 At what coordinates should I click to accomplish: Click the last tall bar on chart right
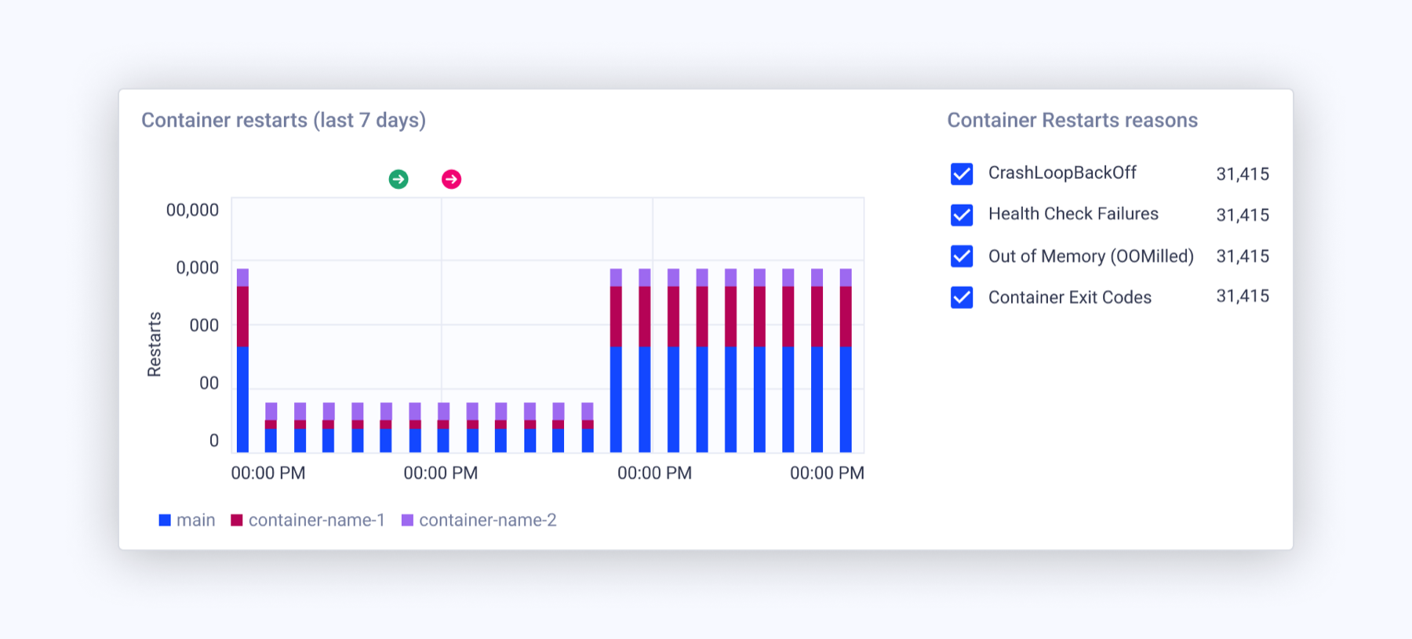[x=846, y=361]
